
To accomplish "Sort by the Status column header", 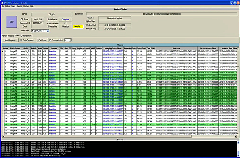I will pos(54,48).
